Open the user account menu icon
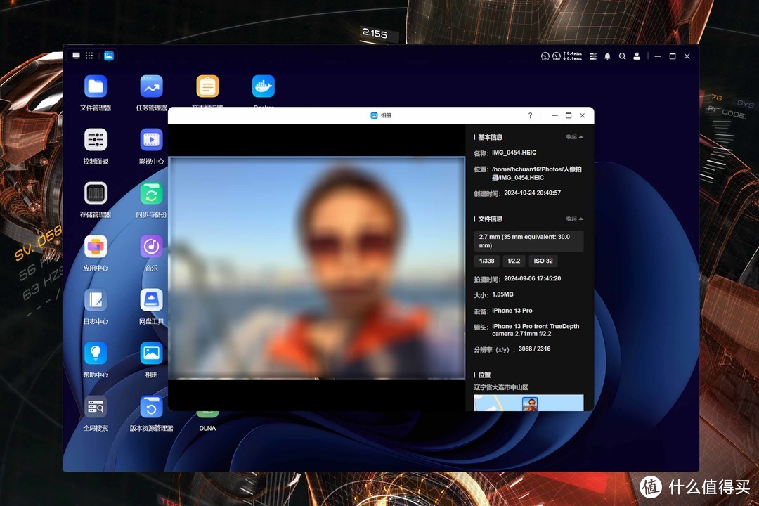Image resolution: width=759 pixels, height=506 pixels. [637, 56]
